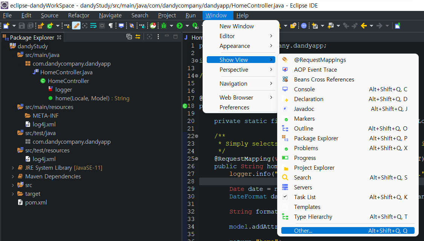Expand Maven Dependencies node
Screen dimensions: 424x241
13,177
